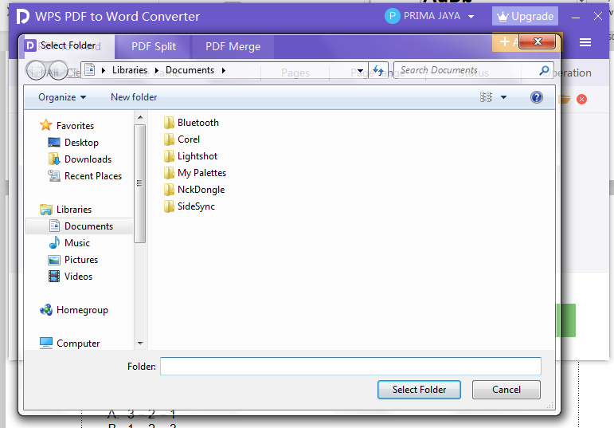Open the address bar history dropdown
The width and height of the screenshot is (614, 428).
coord(360,71)
